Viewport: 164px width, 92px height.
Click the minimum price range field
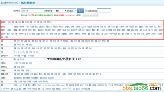pyautogui.click(x=86, y=15)
